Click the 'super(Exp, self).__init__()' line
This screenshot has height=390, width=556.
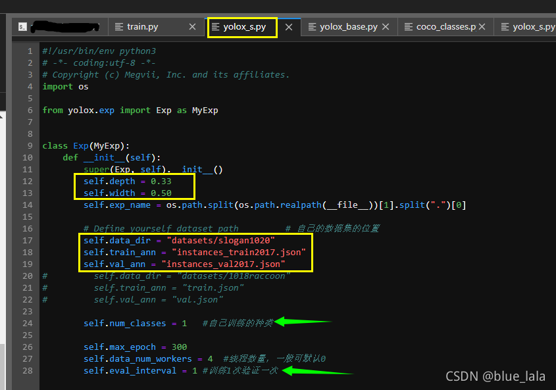tap(153, 170)
